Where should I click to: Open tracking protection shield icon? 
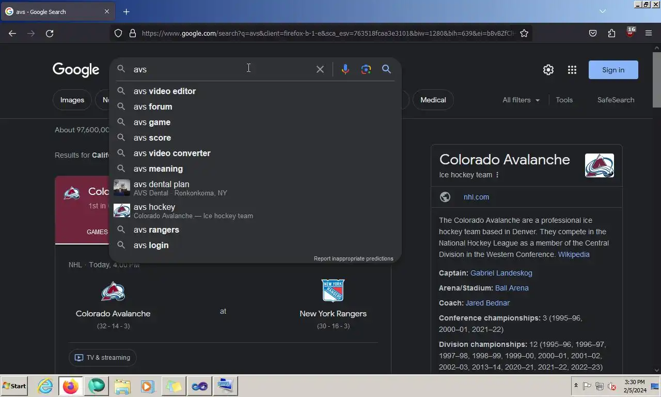(x=118, y=33)
